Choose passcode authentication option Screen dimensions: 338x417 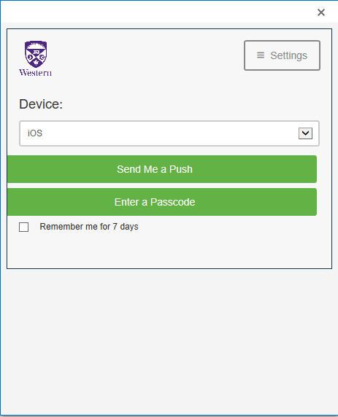point(162,202)
